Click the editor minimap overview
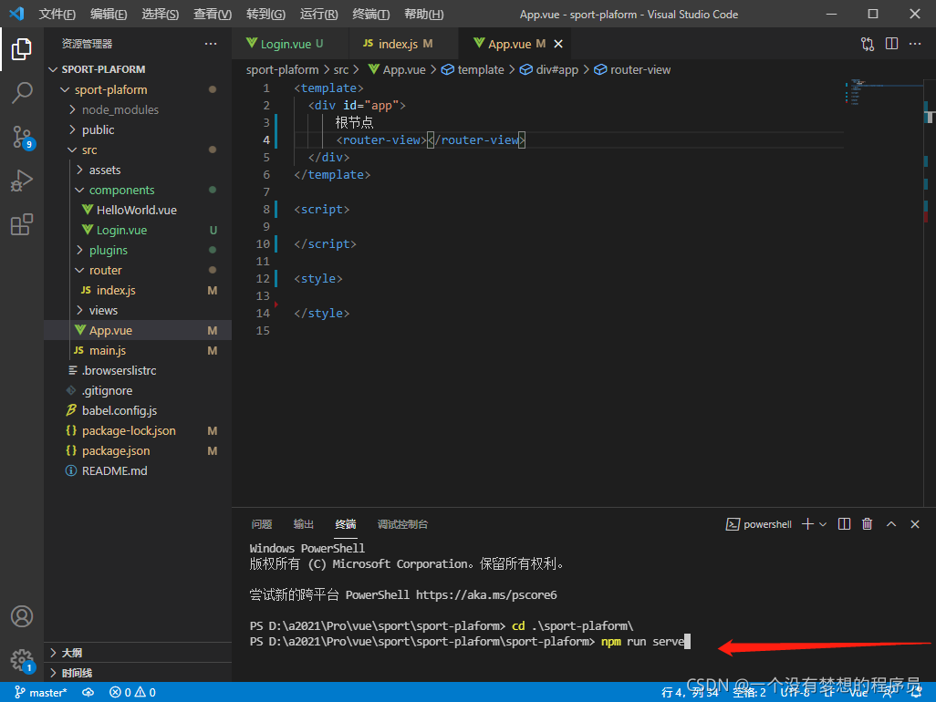The image size is (936, 702). [x=883, y=92]
